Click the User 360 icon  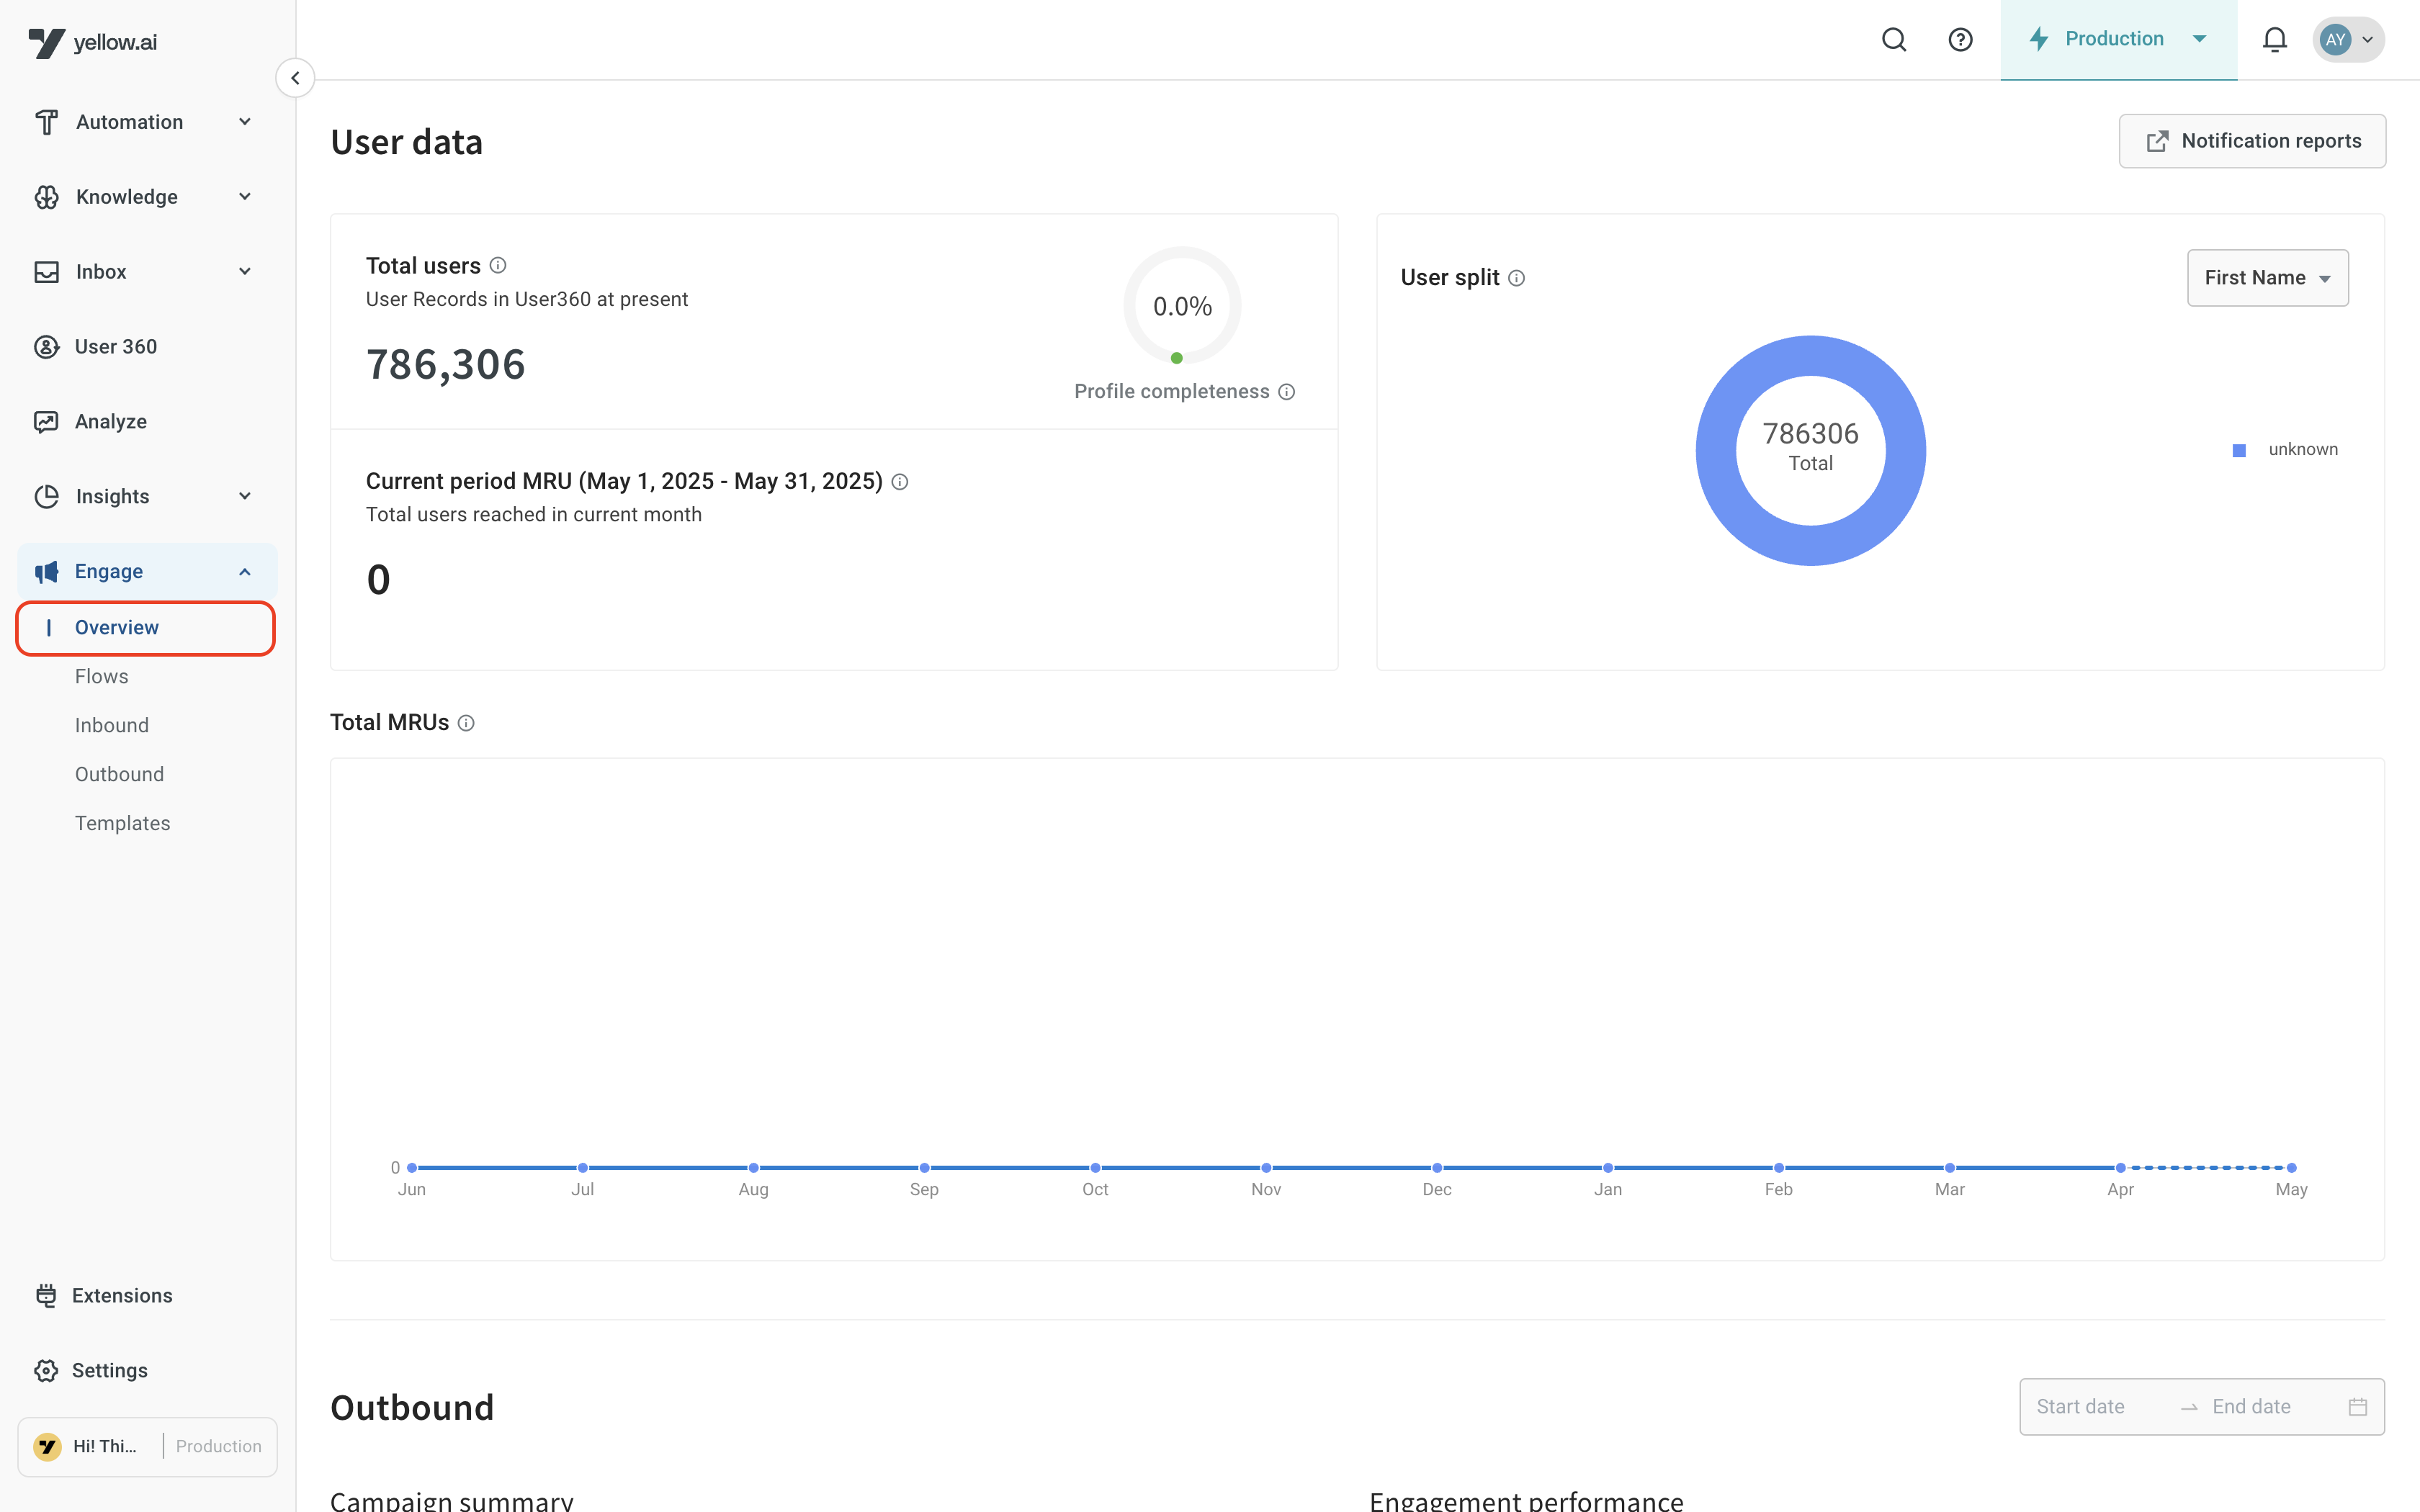pyautogui.click(x=46, y=347)
